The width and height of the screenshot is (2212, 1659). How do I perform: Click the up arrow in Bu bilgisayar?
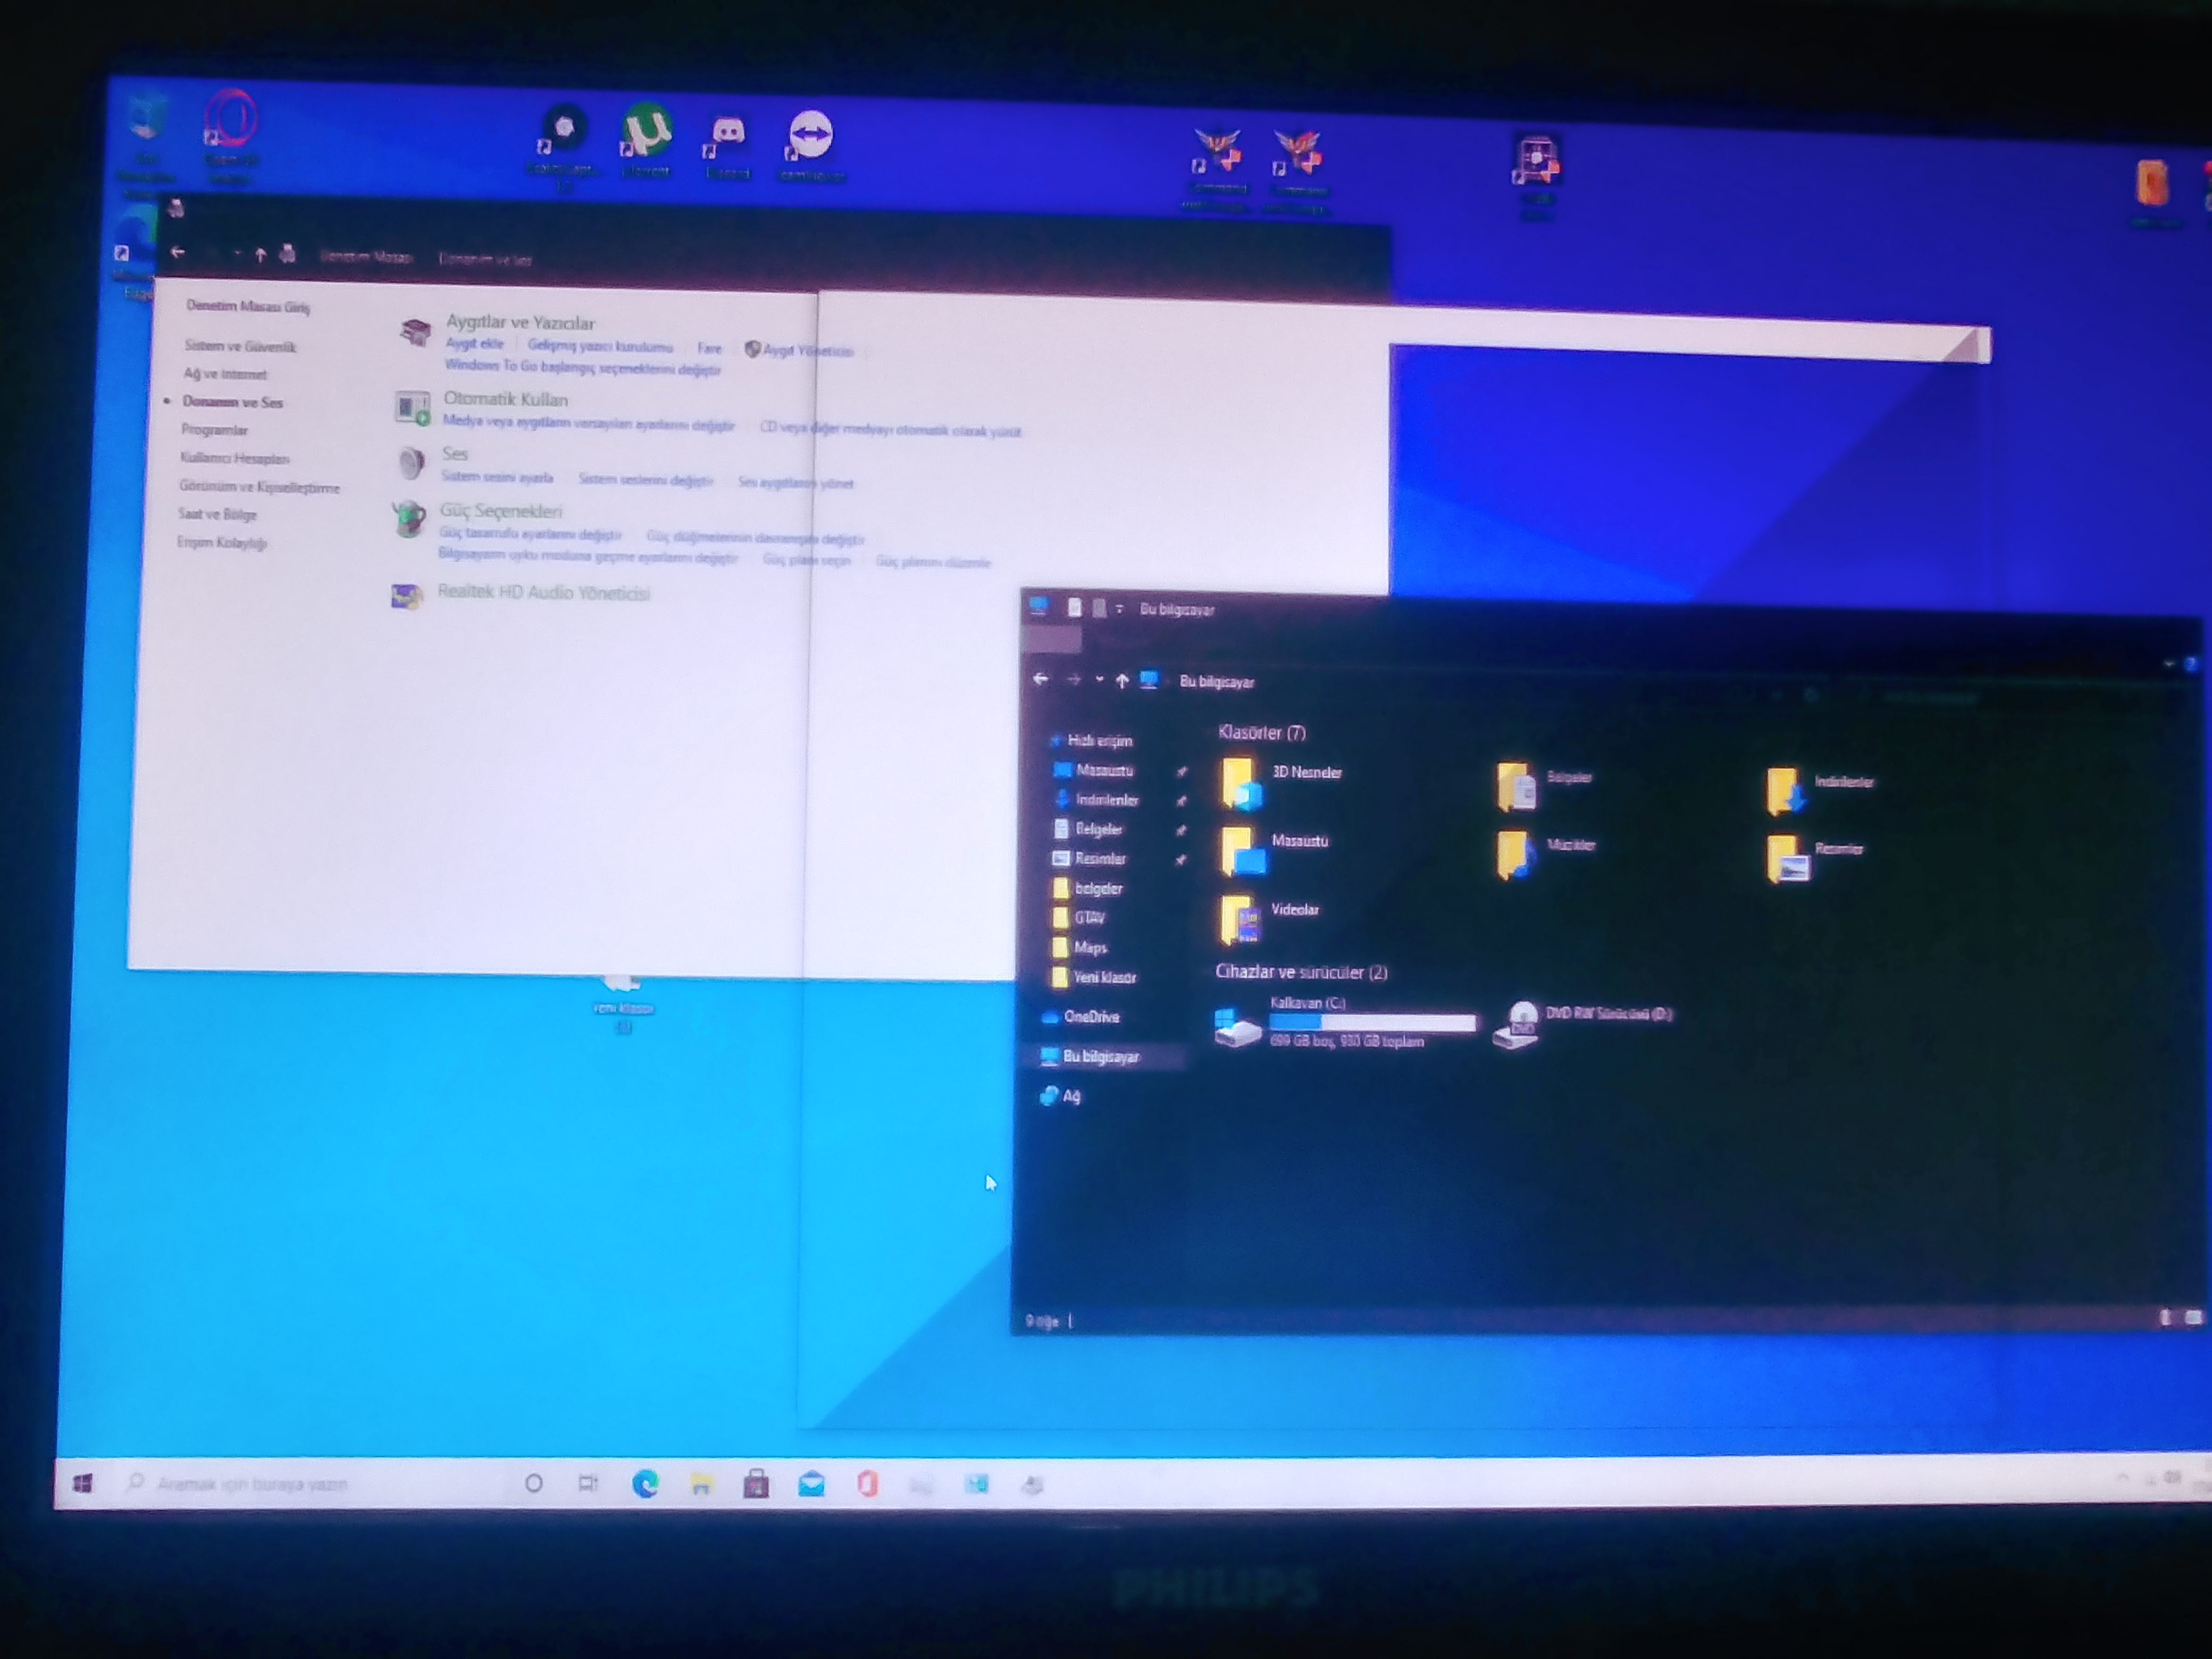point(1122,681)
